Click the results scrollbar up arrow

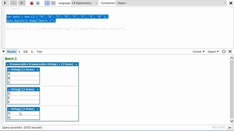pos(231,58)
